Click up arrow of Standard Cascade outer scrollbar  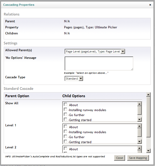point(148,95)
